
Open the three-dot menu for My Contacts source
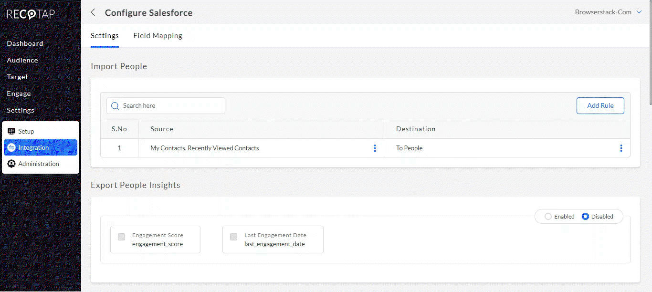[x=375, y=148]
